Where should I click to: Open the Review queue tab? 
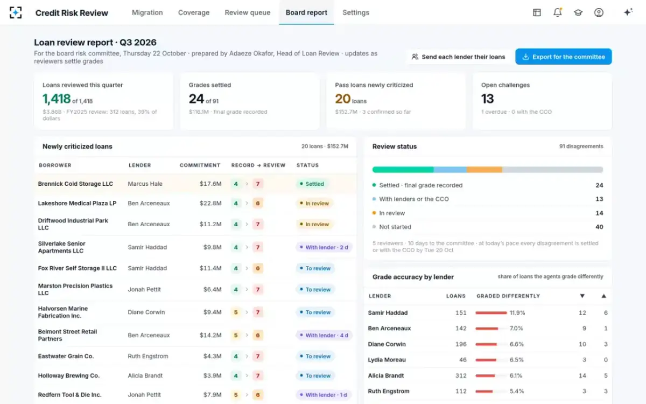click(248, 12)
